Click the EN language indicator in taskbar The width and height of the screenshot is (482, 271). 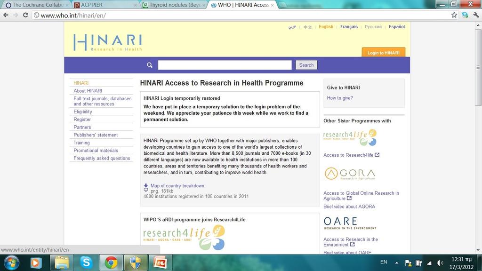click(384, 262)
